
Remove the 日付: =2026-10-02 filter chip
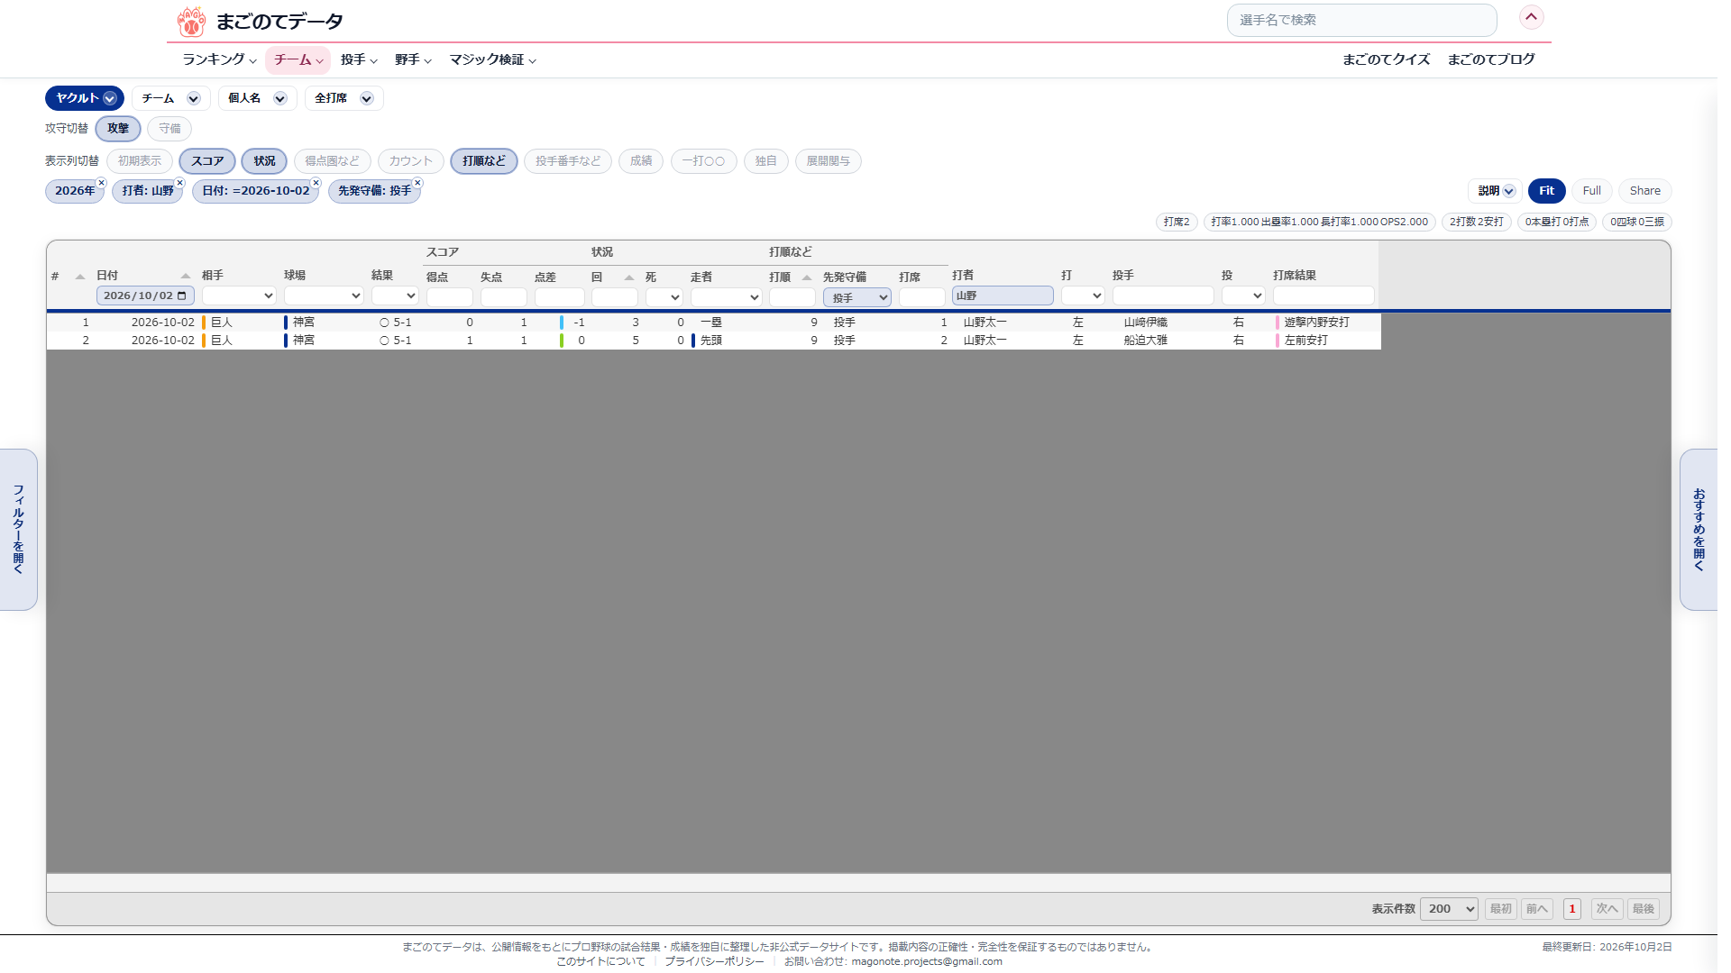[316, 183]
